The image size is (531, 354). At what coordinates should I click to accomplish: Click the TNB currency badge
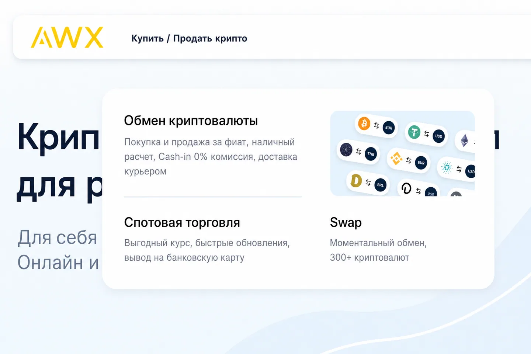tap(371, 154)
